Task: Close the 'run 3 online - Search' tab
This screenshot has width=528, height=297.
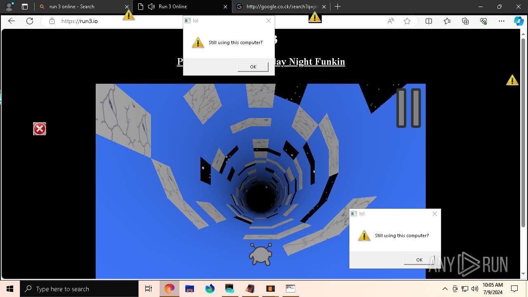Action: [x=127, y=7]
